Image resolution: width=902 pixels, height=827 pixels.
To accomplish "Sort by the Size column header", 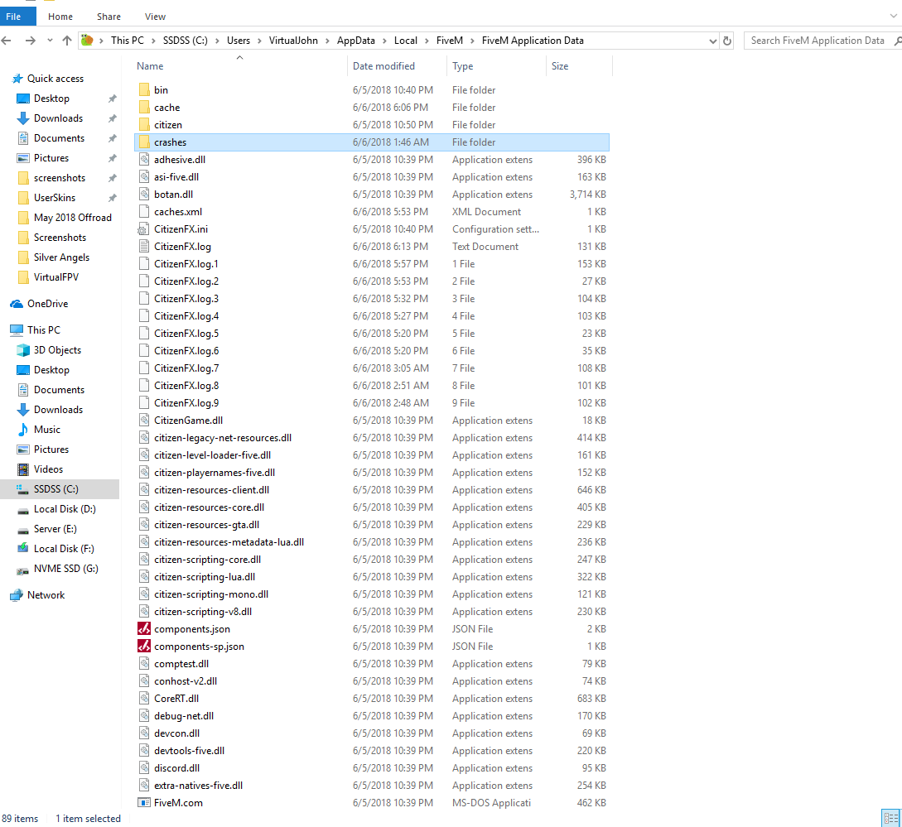I will click(x=560, y=66).
